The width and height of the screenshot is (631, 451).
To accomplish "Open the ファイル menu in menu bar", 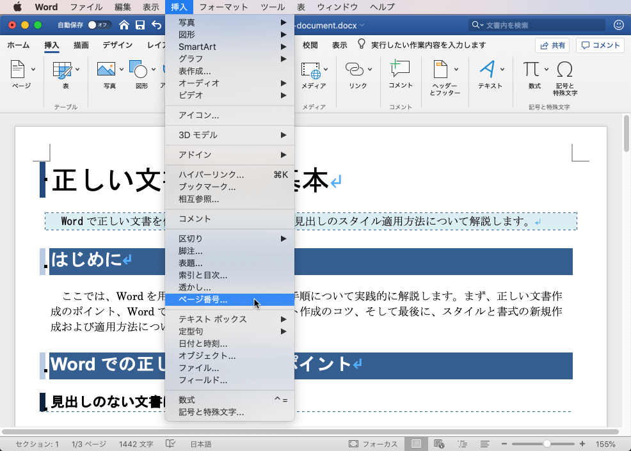I will [x=86, y=7].
